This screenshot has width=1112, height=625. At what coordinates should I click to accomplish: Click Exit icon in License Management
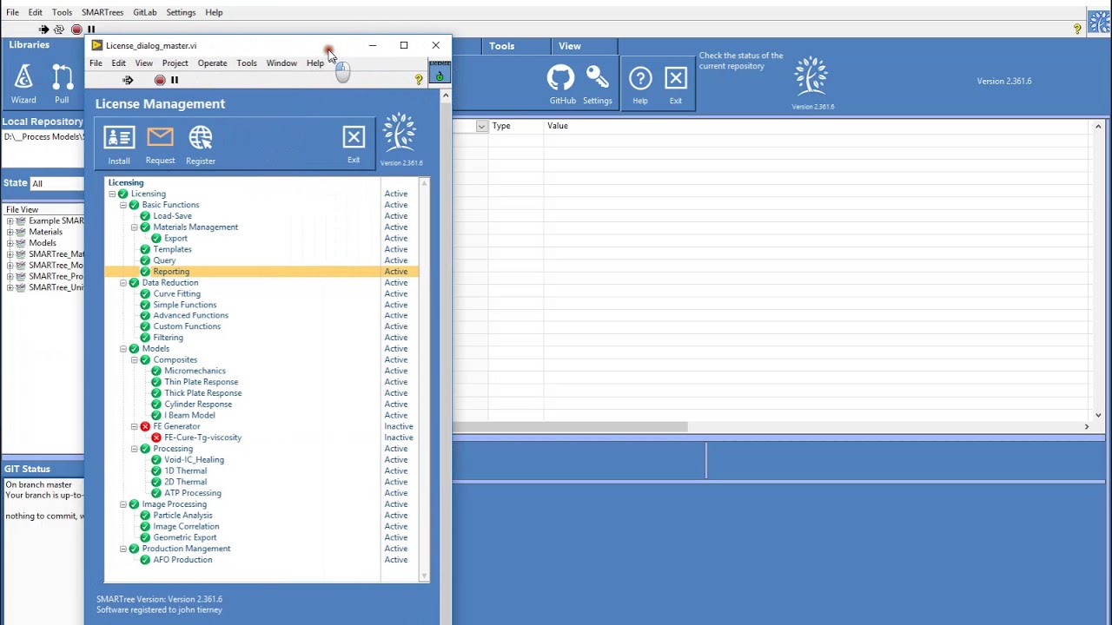click(x=354, y=137)
